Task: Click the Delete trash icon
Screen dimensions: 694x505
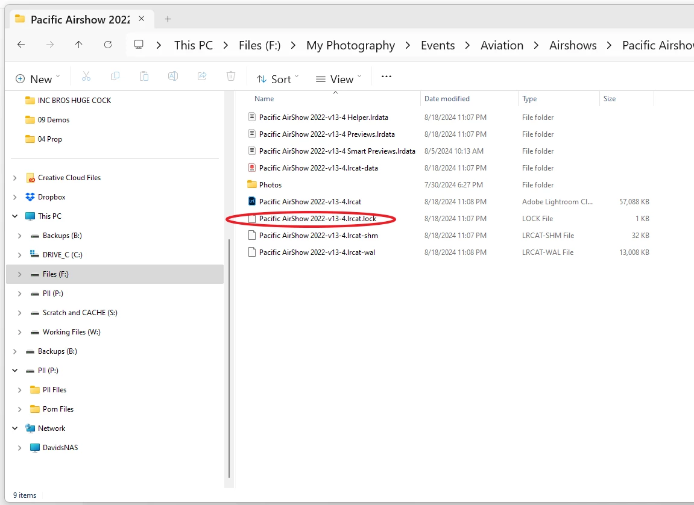Action: pos(231,76)
